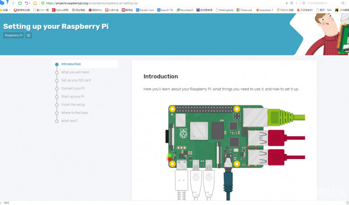
Task: Click the step marker beside What you will need
Action: [57, 73]
